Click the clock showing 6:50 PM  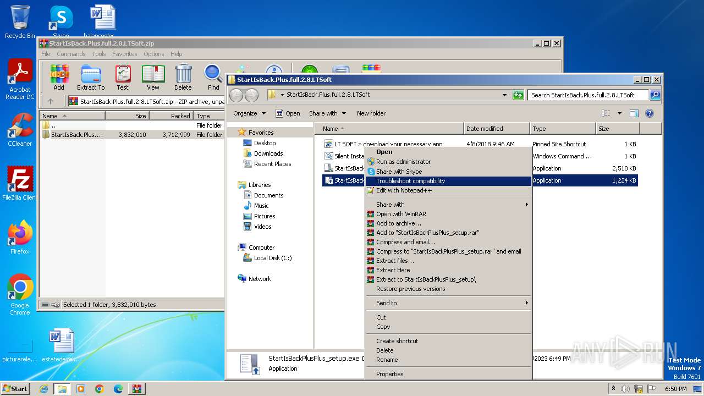coord(675,389)
